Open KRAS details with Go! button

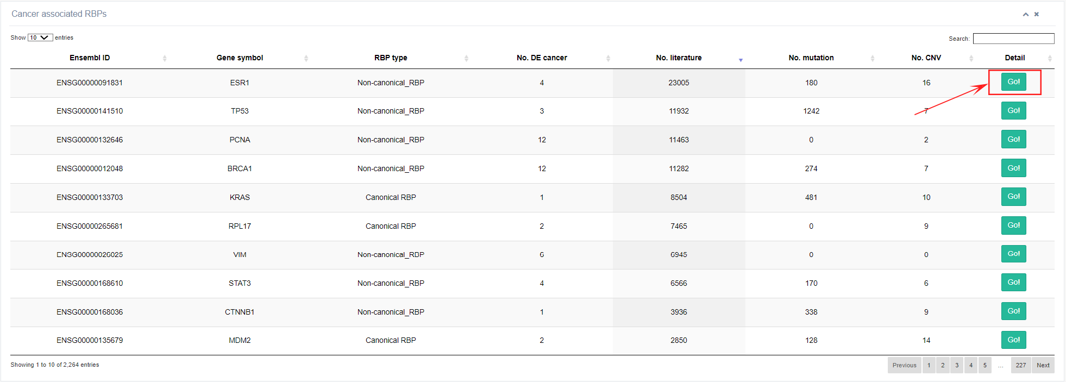click(x=1013, y=197)
